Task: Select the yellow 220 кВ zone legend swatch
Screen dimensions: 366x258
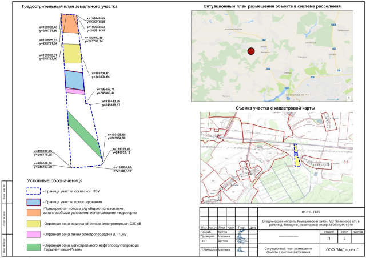Action: pyautogui.click(x=34, y=224)
